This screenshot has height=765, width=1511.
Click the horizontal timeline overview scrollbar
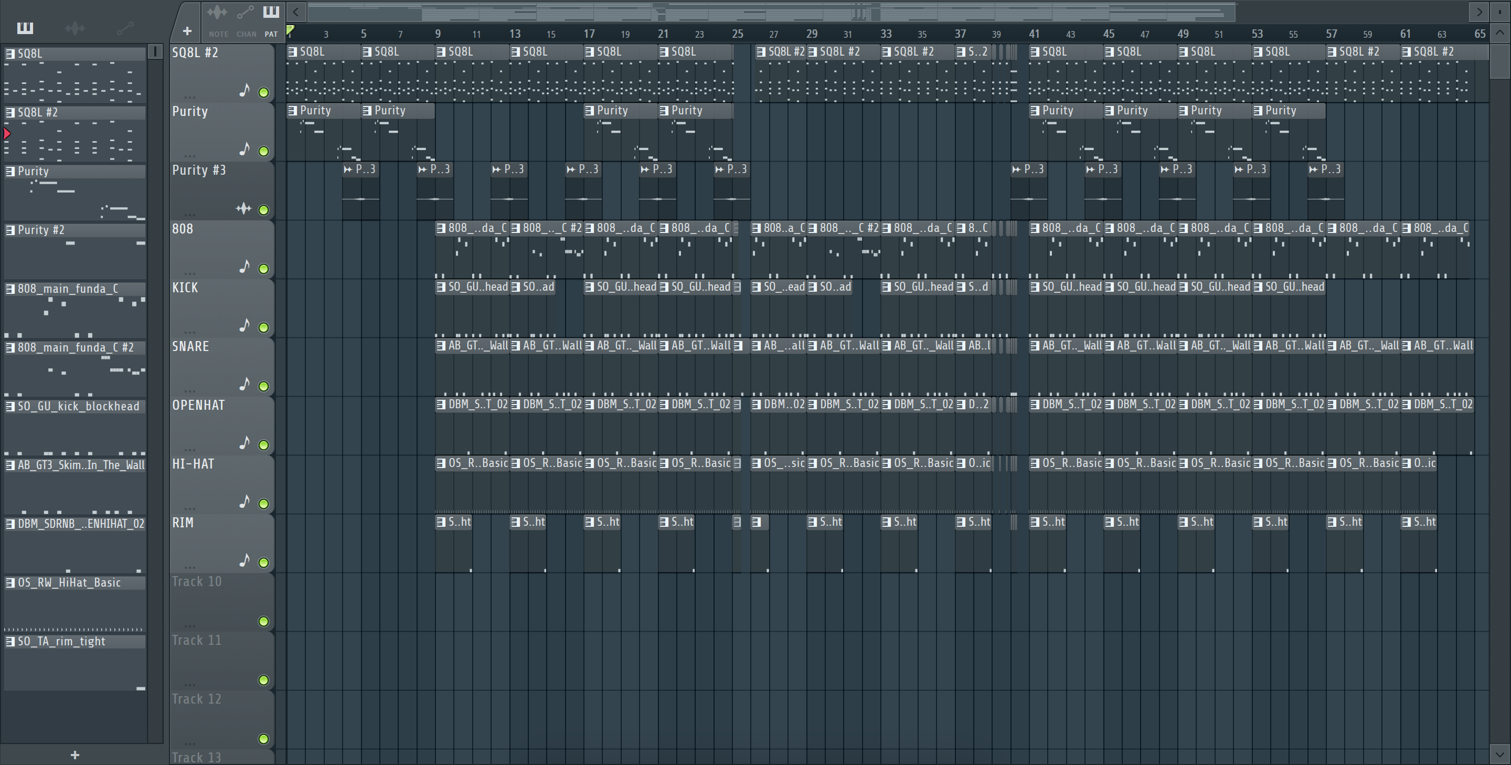(771, 12)
